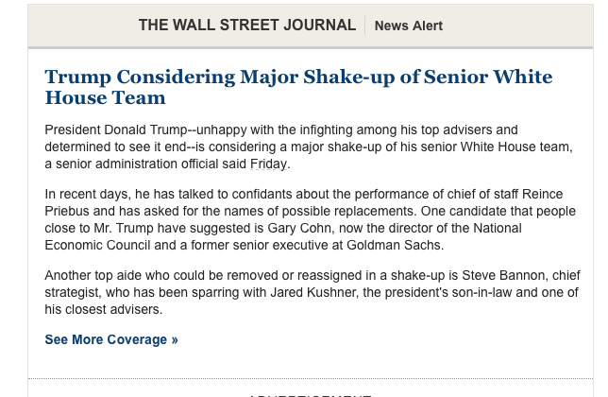Screen dimensions: 608x397
Task: Click the dotted divider above the advertisement
Action: [x=311, y=378]
